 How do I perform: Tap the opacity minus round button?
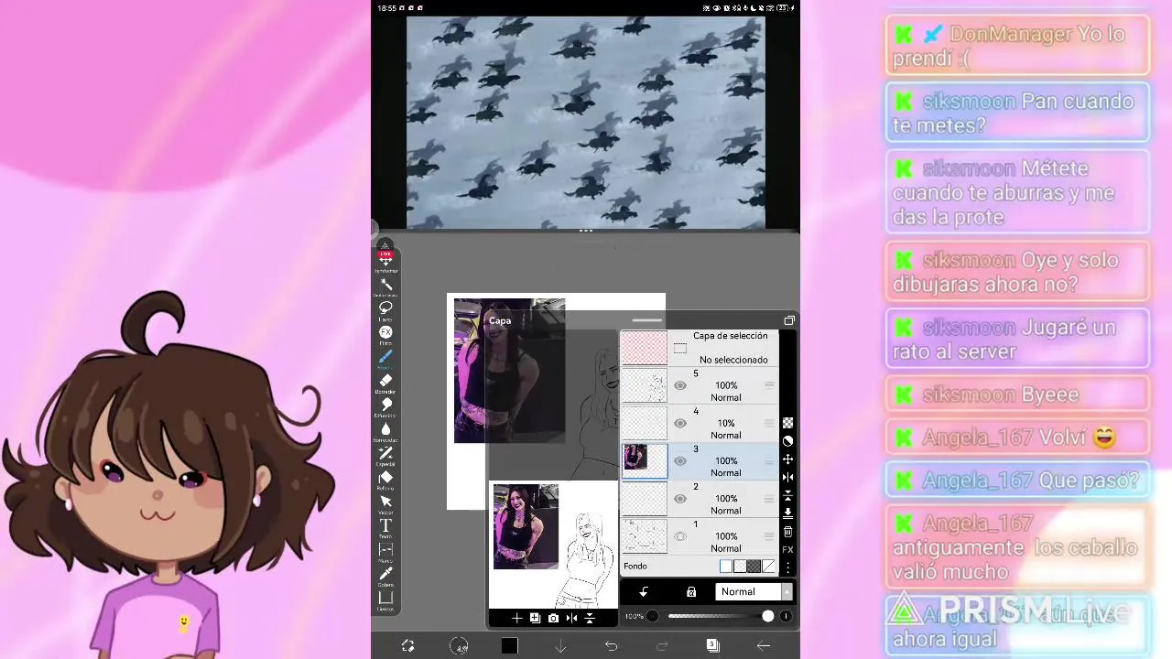pos(652,616)
